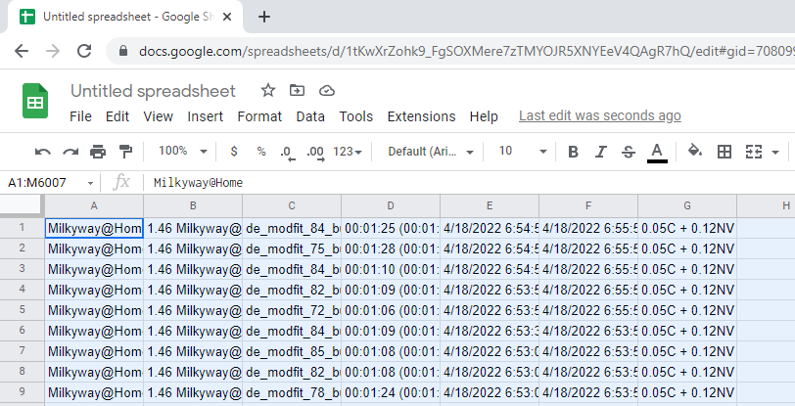Select cell A1 Milkyway@Home

[x=94, y=228]
